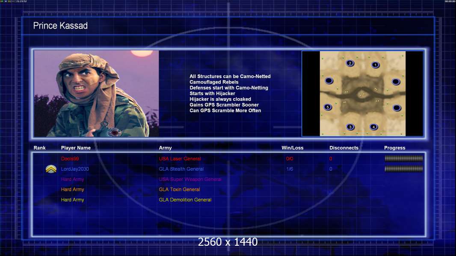
Task: Click "Gains GPS Scrambler Sooner" line
Action: (x=224, y=105)
